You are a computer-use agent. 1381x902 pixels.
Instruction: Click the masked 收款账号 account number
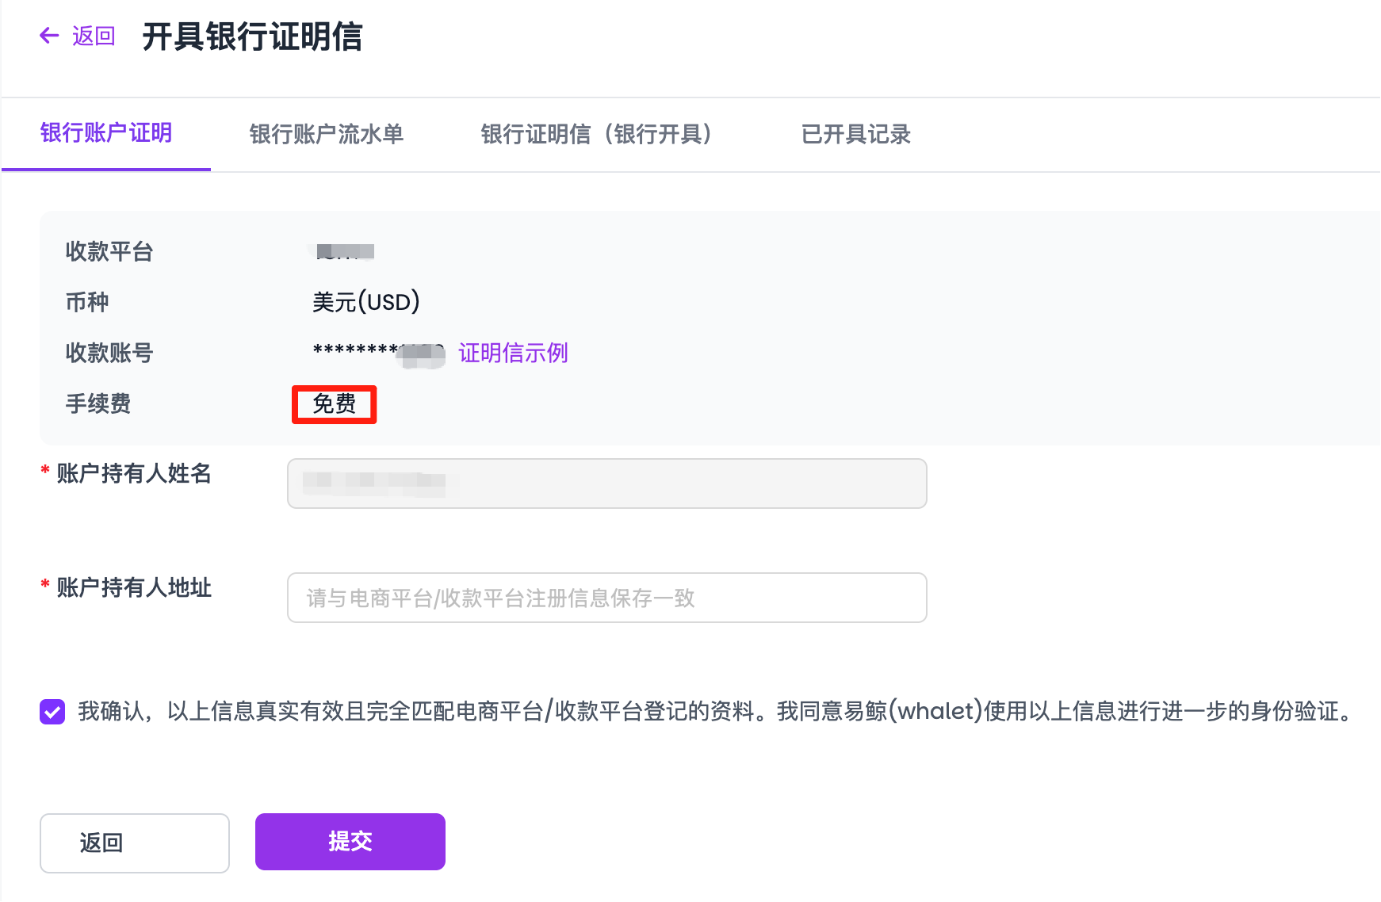pyautogui.click(x=373, y=353)
